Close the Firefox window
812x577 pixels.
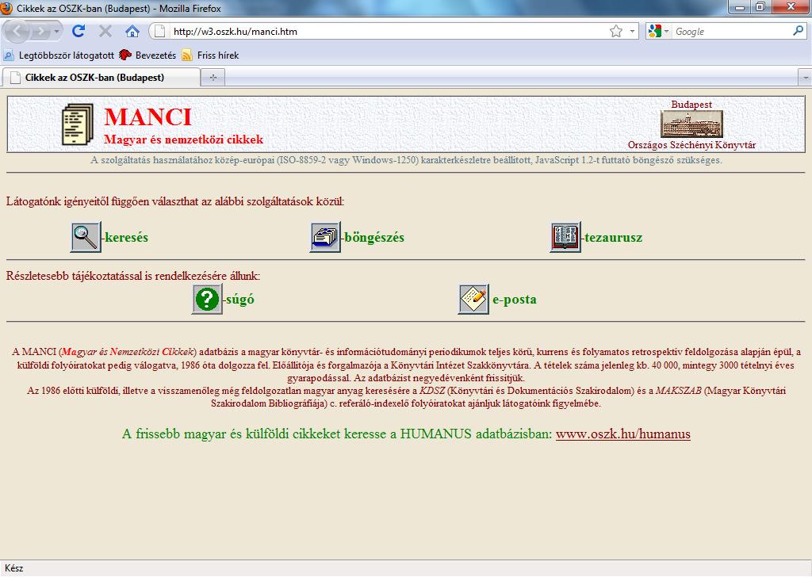click(791, 7)
